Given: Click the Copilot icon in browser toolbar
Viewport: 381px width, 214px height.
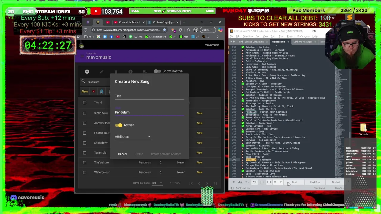Looking at the screenshot, I should point(220,30).
